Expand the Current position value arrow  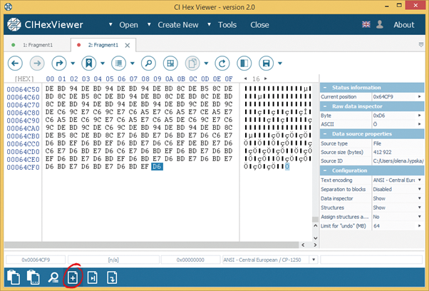tap(420, 96)
